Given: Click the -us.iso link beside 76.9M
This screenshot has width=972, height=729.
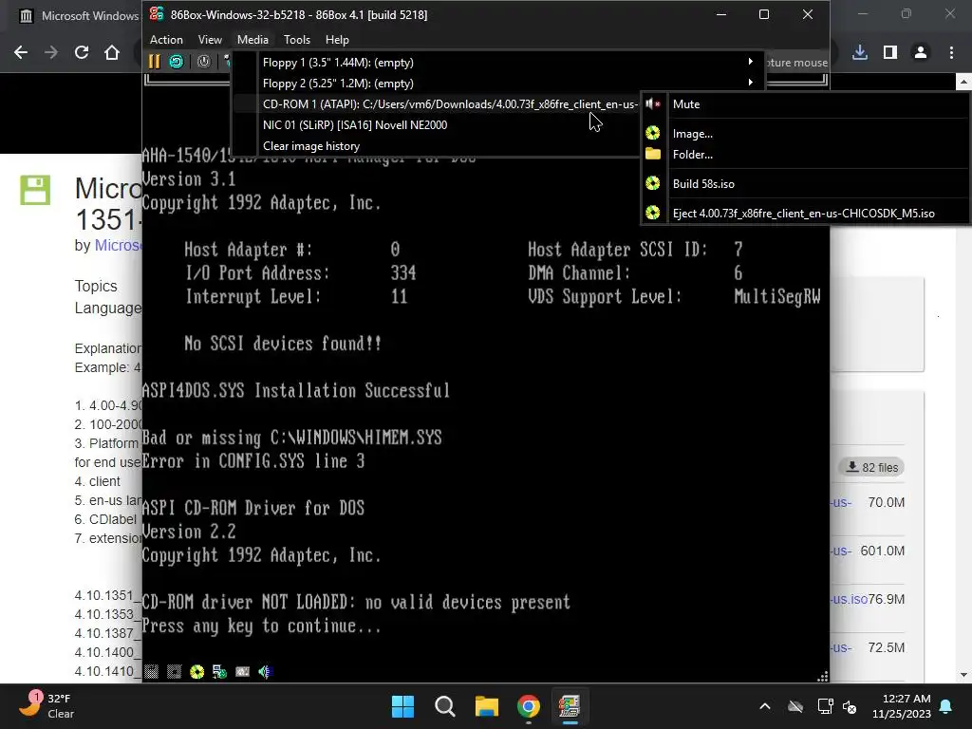Looking at the screenshot, I should click(849, 599).
